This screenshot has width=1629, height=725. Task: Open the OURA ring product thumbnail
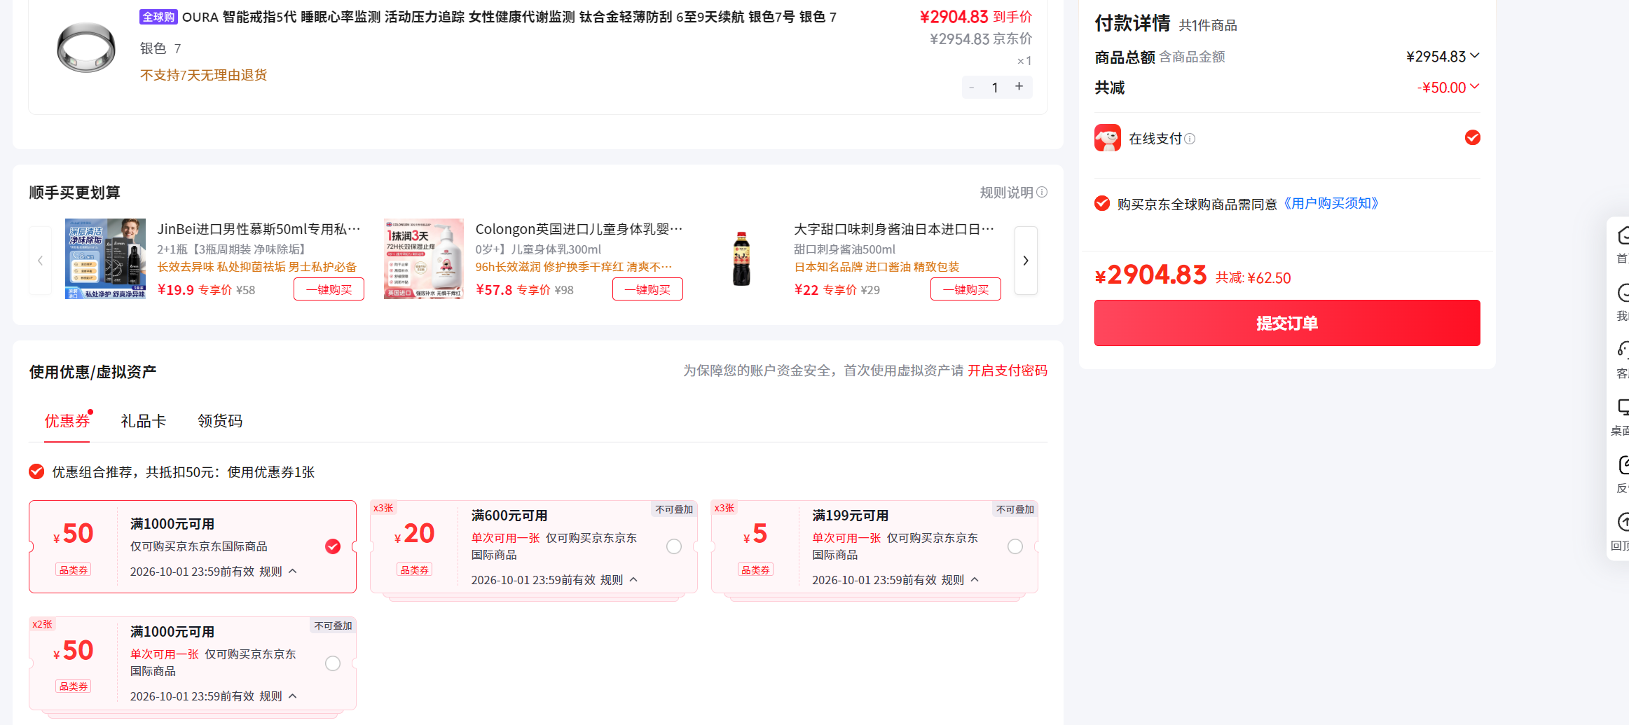tap(86, 47)
